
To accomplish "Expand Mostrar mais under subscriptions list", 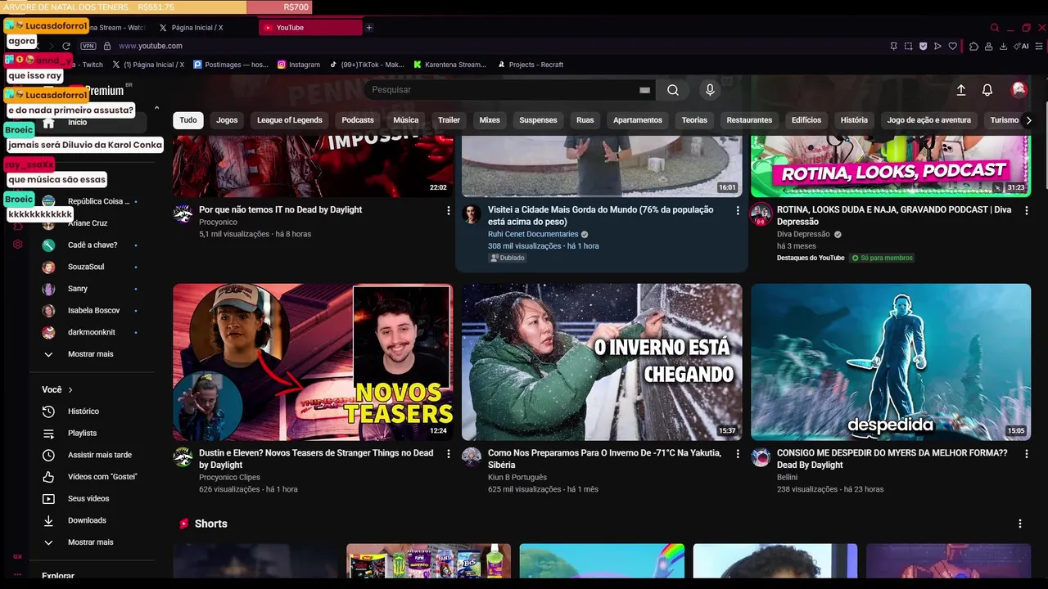I will [92, 354].
